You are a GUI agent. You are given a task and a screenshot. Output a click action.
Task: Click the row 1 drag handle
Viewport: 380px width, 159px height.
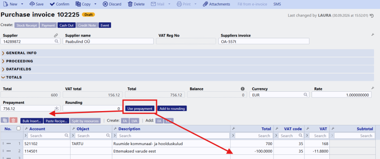point(3,144)
